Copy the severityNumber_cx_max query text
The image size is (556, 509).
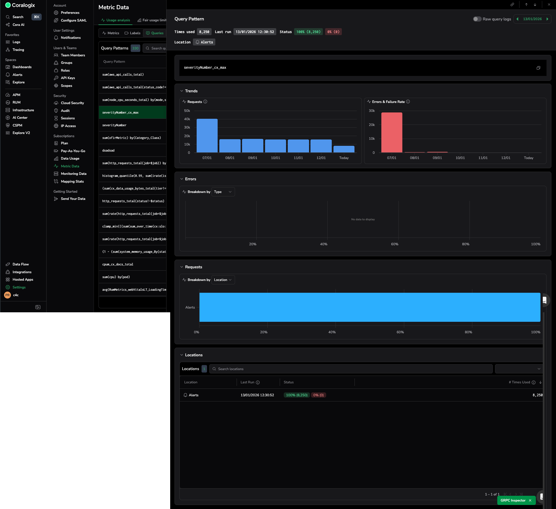pyautogui.click(x=538, y=68)
